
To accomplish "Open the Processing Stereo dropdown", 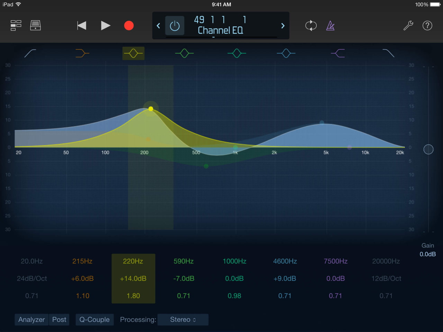I will 183,320.
